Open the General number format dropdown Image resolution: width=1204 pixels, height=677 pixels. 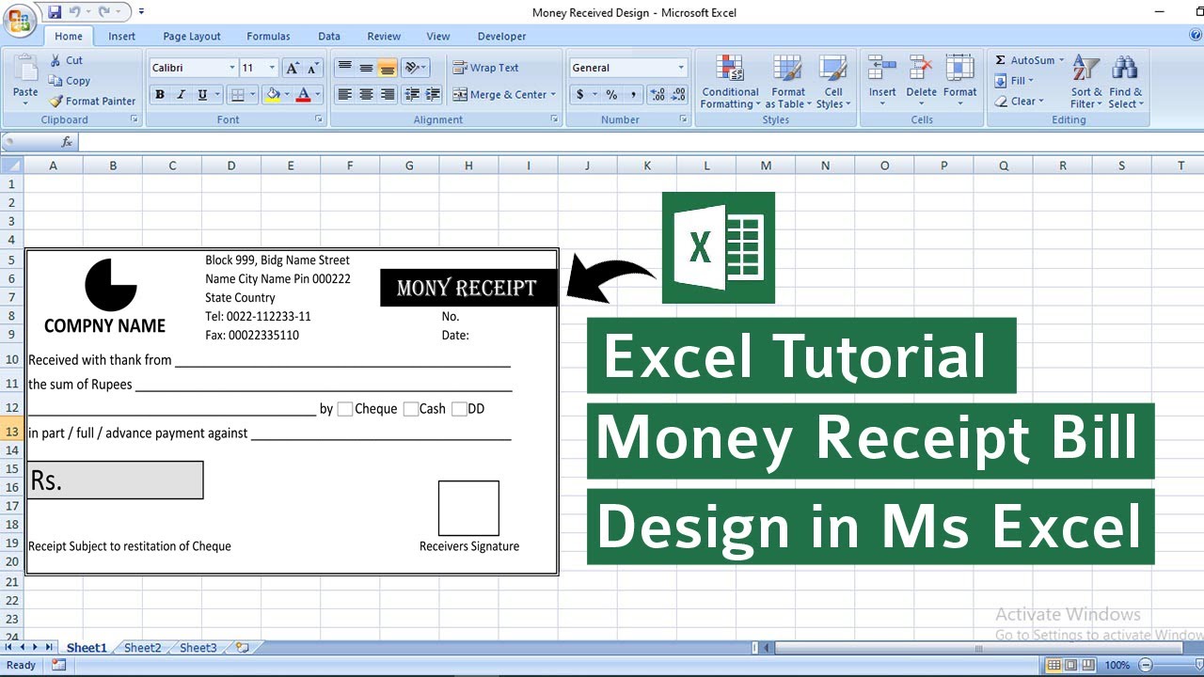pos(681,68)
